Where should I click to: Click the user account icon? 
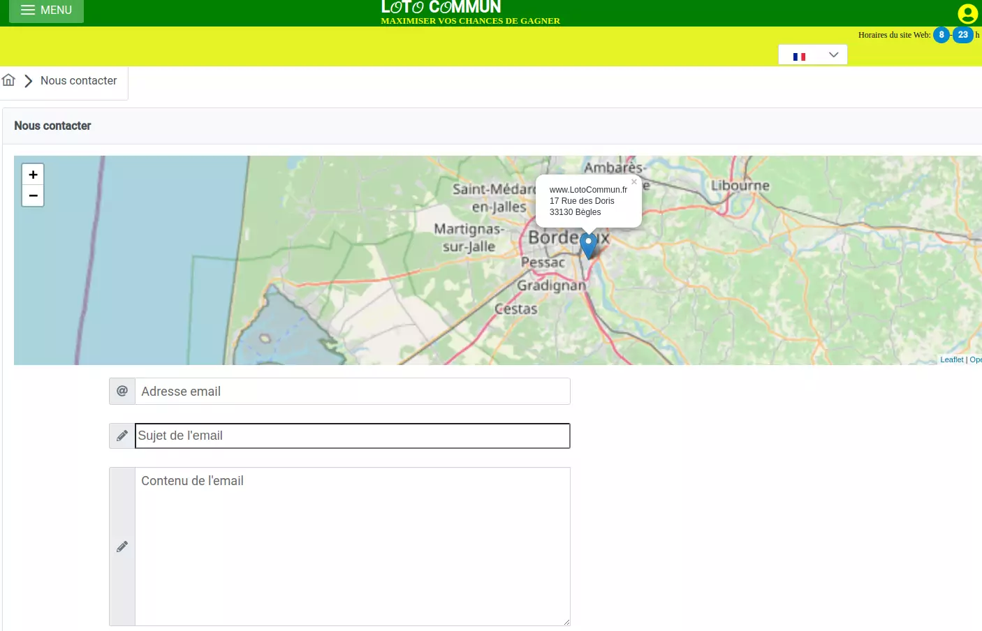967,13
